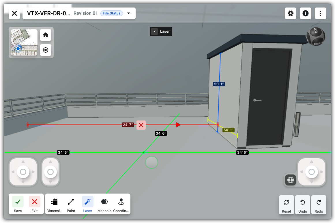Click the red laser direction arrowhead
335x223 pixels.
coord(178,125)
